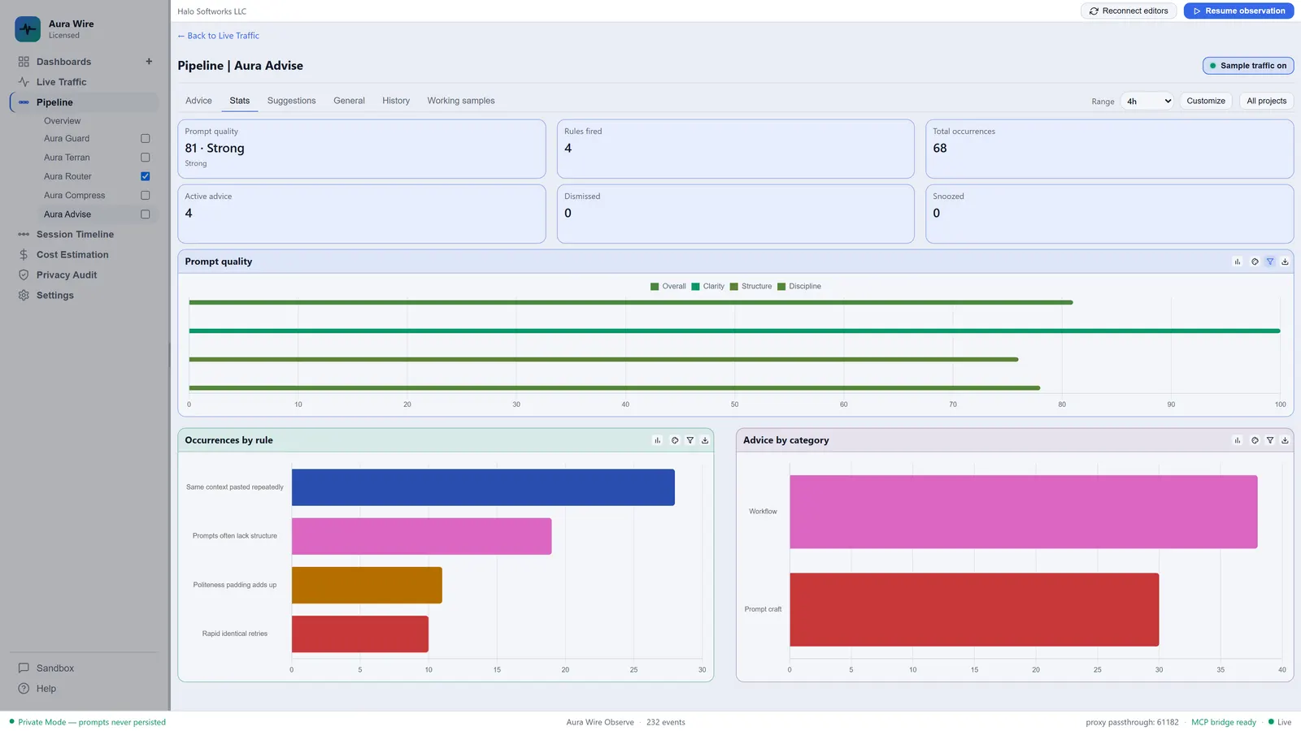Click the Prompt quality score card
The image size is (1301, 731).
362,149
